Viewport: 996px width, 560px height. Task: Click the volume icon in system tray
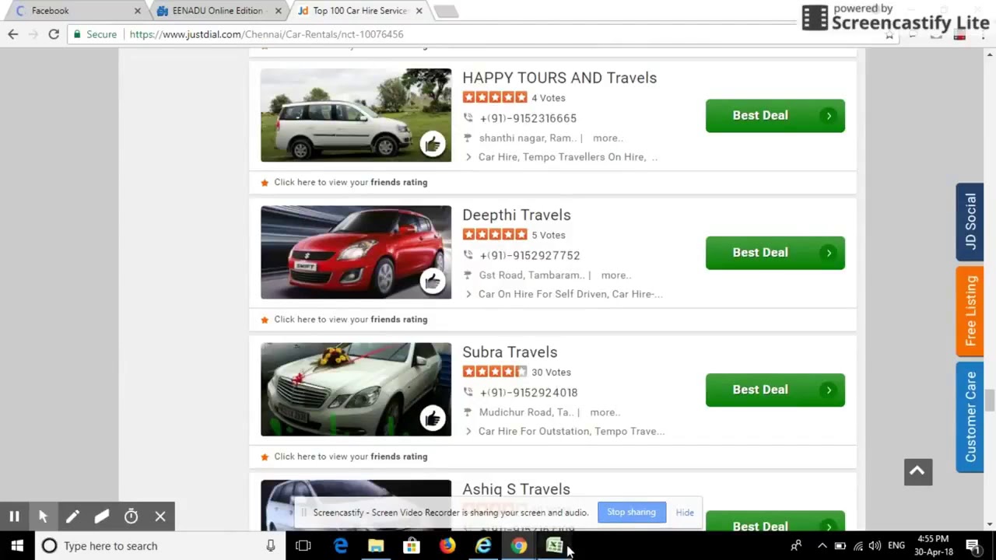[x=875, y=546]
